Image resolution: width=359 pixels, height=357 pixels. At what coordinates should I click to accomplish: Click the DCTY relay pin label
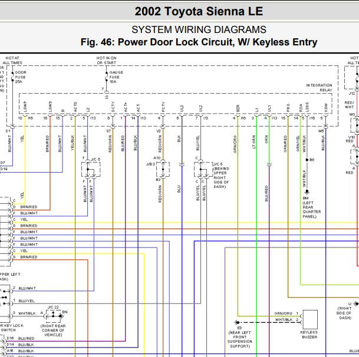[x=113, y=107]
